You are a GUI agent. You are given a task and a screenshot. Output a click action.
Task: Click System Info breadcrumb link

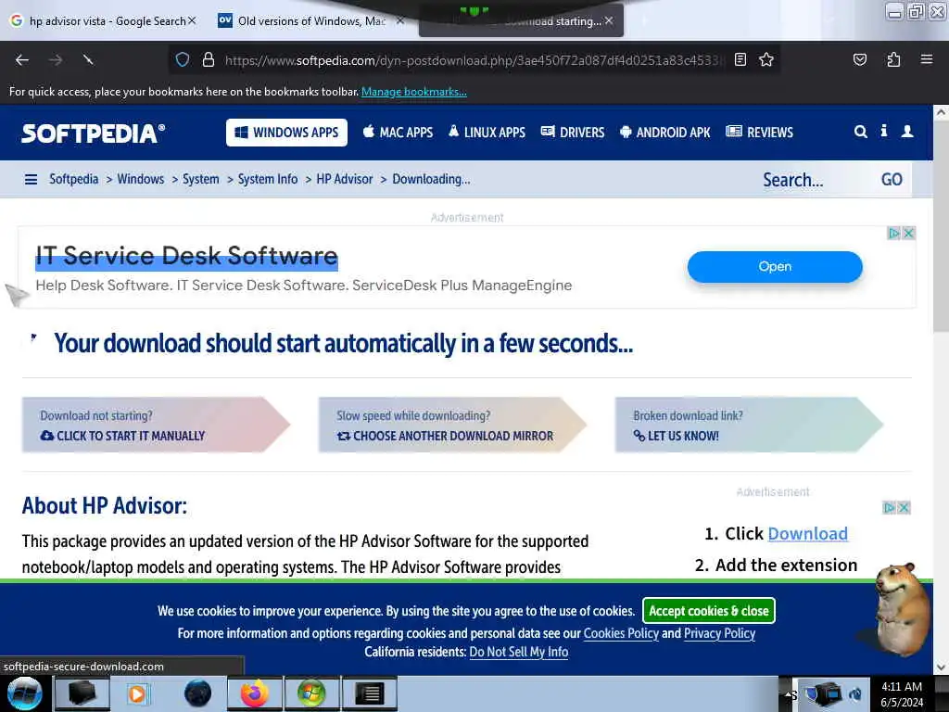tap(268, 179)
